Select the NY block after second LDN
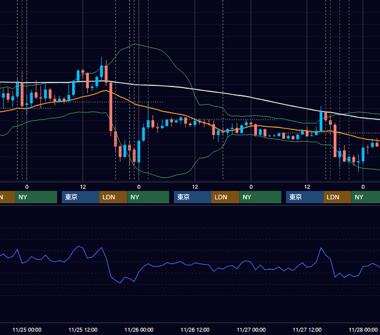 point(260,197)
